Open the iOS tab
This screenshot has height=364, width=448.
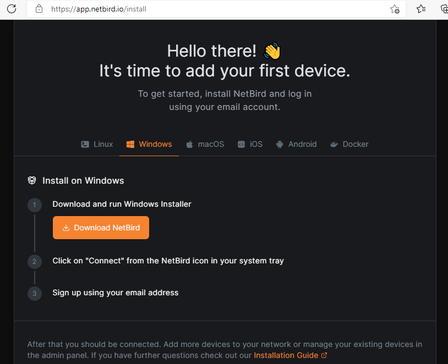[x=256, y=144]
